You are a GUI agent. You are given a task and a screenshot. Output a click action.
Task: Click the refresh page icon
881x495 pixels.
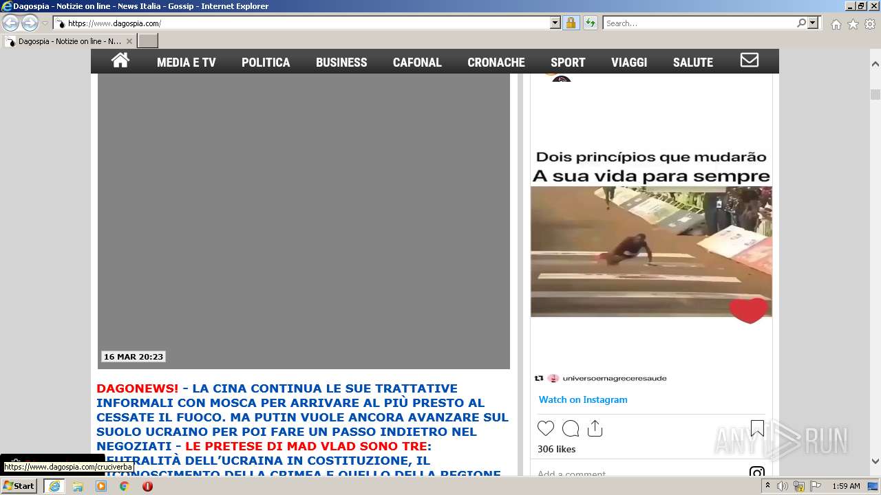[x=591, y=23]
